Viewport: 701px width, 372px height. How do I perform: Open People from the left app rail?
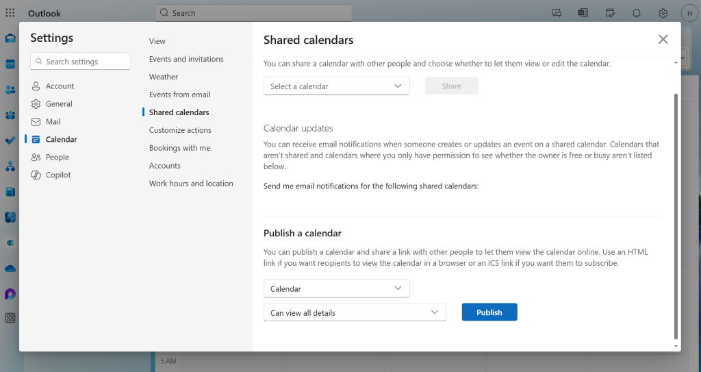click(x=10, y=90)
